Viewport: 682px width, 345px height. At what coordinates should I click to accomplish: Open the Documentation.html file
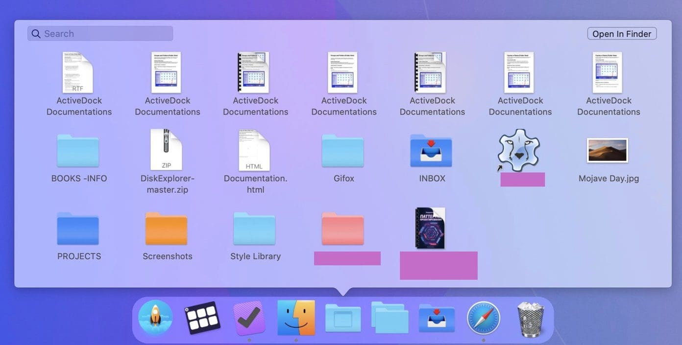(254, 150)
